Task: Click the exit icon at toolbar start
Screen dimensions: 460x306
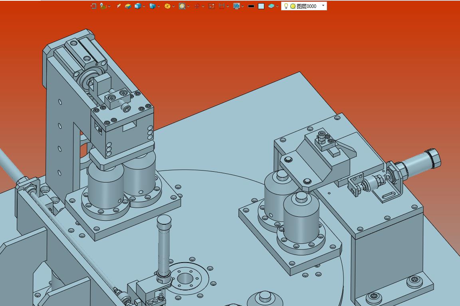Action: pos(93,6)
